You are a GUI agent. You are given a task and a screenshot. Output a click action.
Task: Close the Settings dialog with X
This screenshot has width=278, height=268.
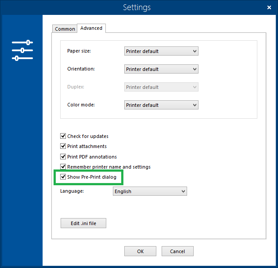269,7
